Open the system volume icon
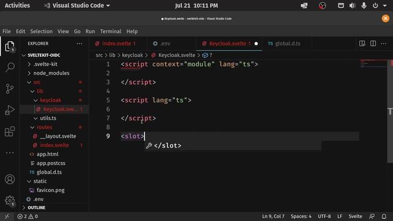393x221 pixels. click(x=352, y=6)
